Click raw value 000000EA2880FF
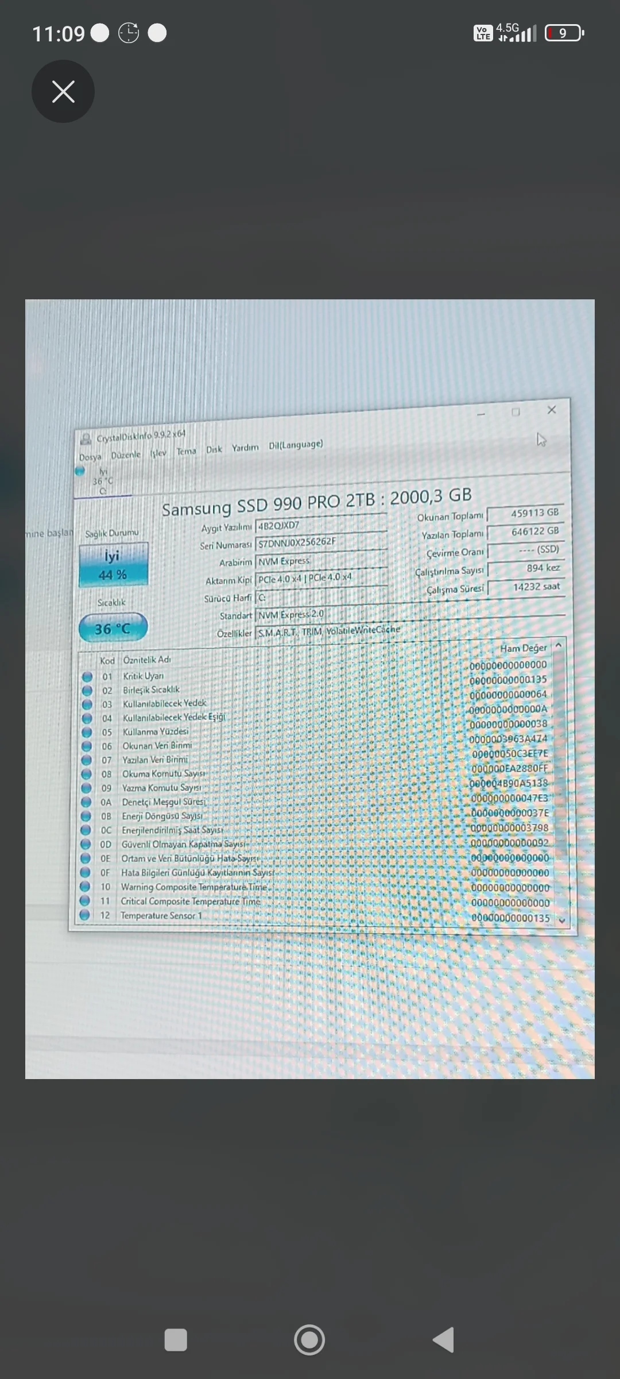 click(510, 768)
